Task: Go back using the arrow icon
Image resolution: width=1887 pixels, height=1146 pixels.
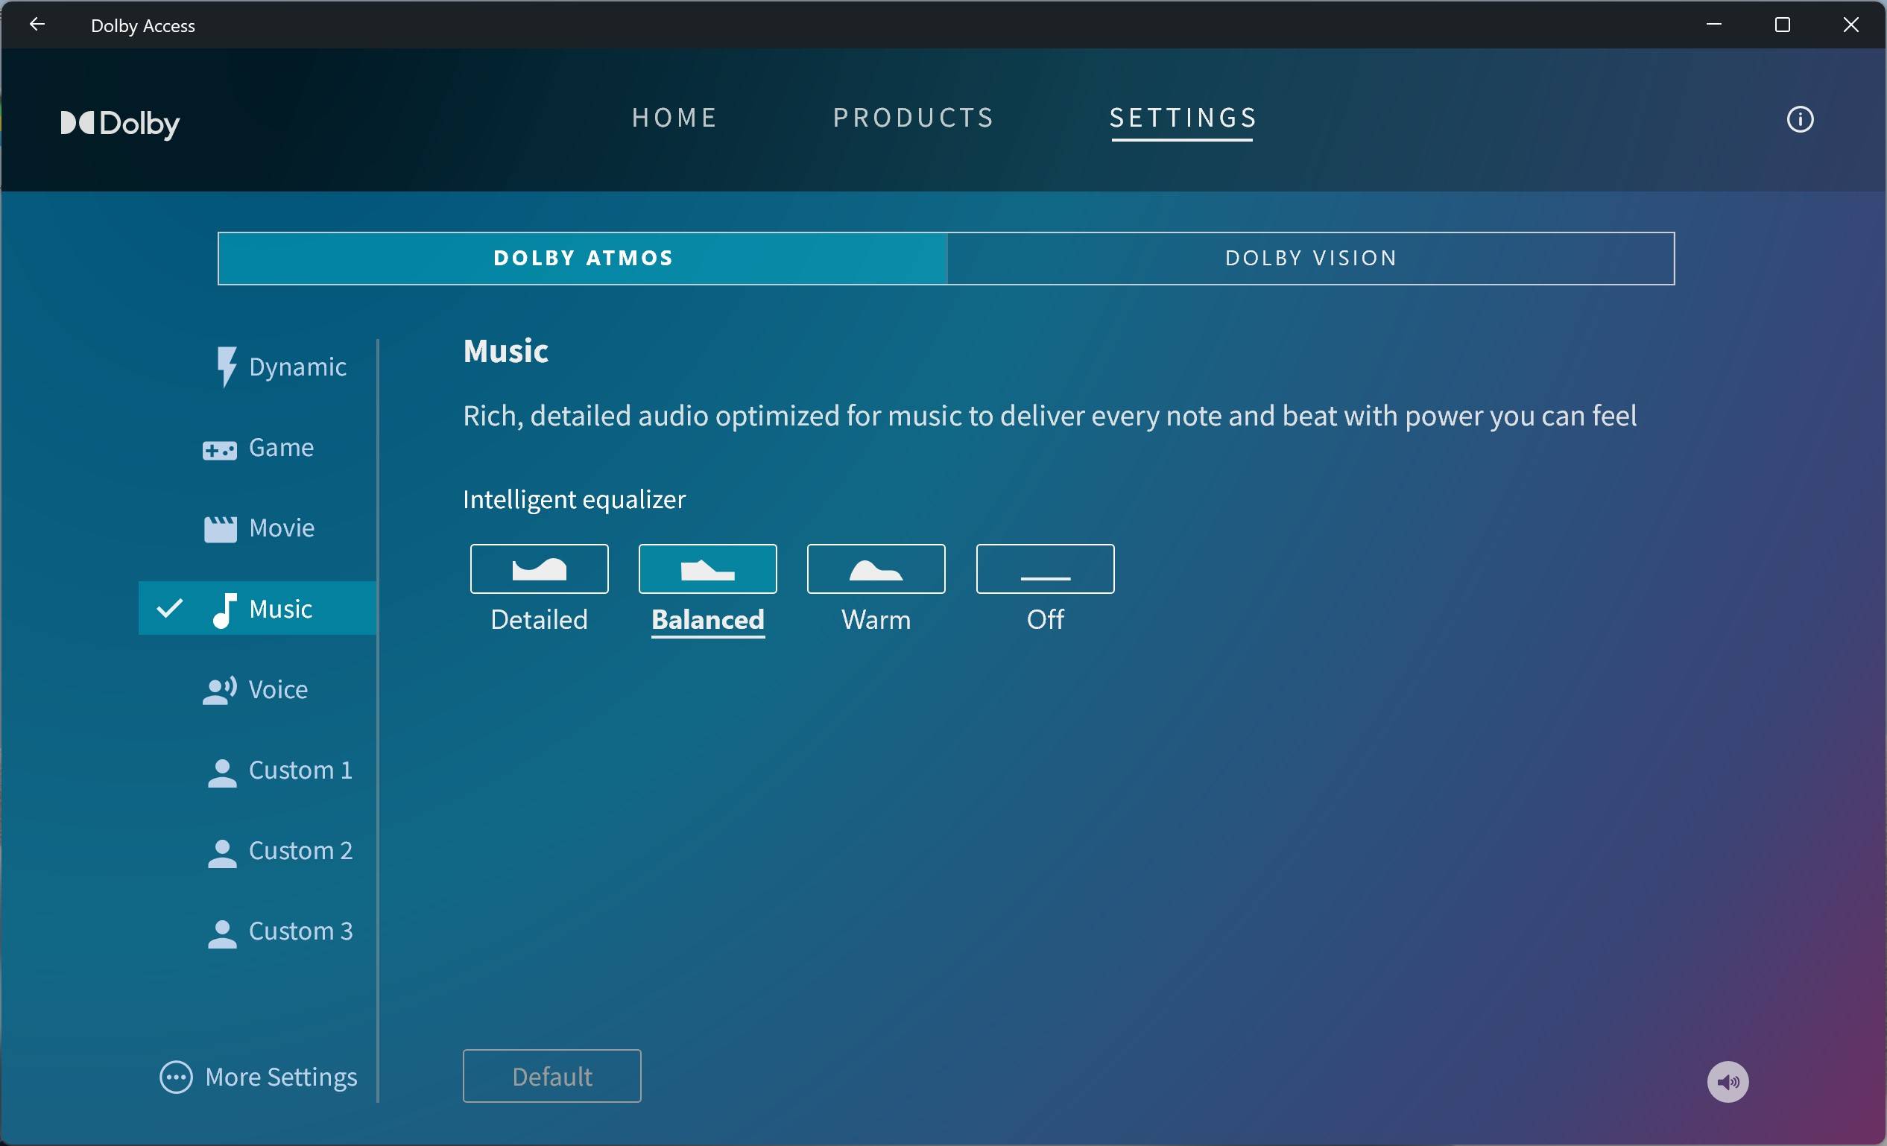Action: point(37,25)
